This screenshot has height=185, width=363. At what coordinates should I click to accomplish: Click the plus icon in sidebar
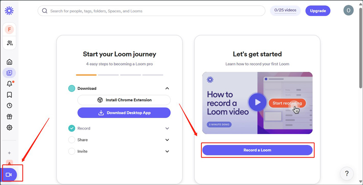tap(9, 153)
